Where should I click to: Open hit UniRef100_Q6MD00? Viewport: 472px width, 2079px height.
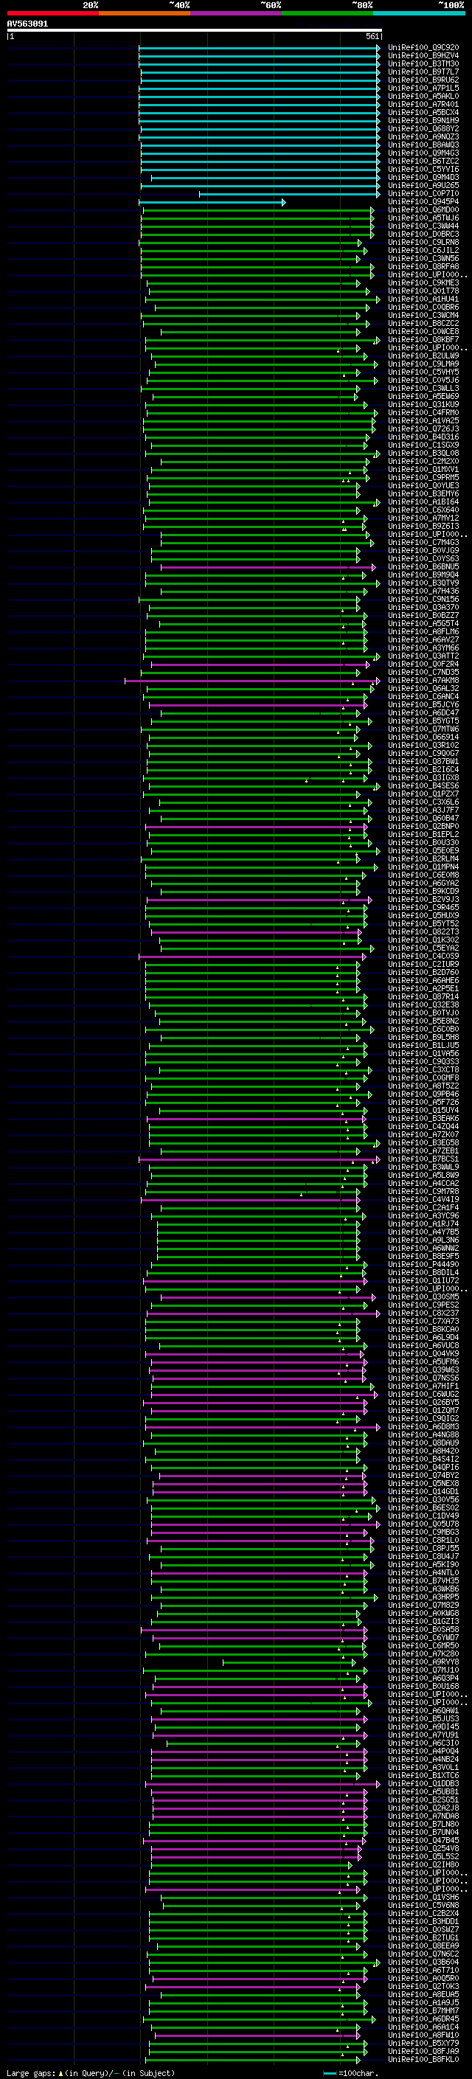pyautogui.click(x=423, y=210)
